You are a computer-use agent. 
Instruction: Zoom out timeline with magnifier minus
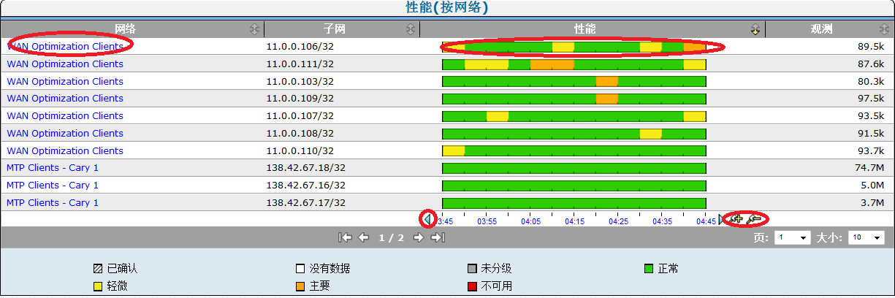pyautogui.click(x=755, y=219)
